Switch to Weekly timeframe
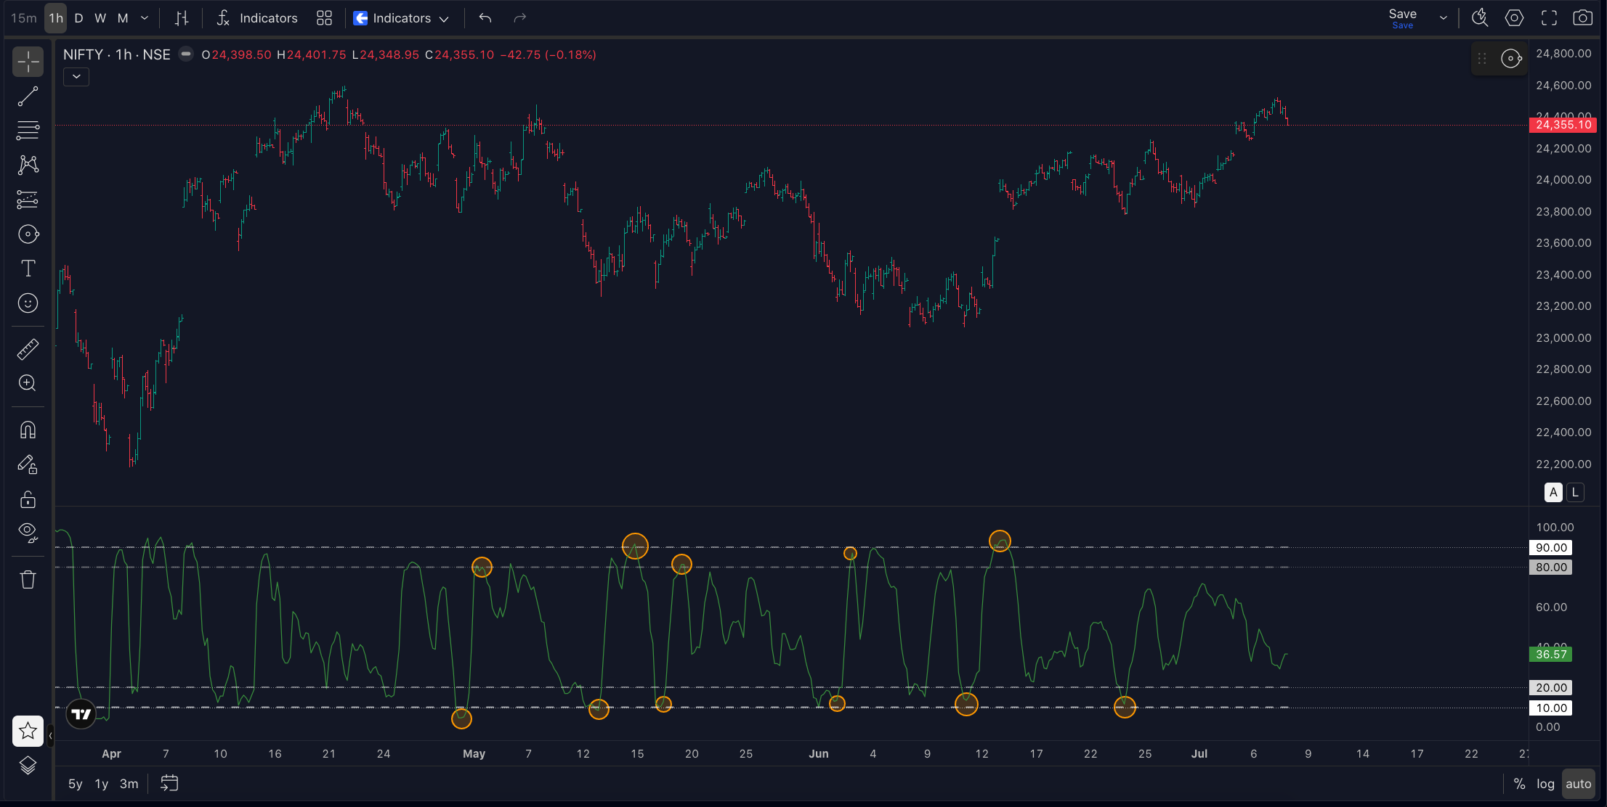This screenshot has width=1607, height=807. tap(100, 18)
